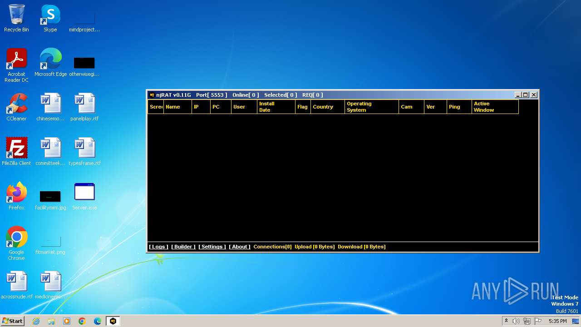Sort by the Ping column header

click(x=459, y=107)
